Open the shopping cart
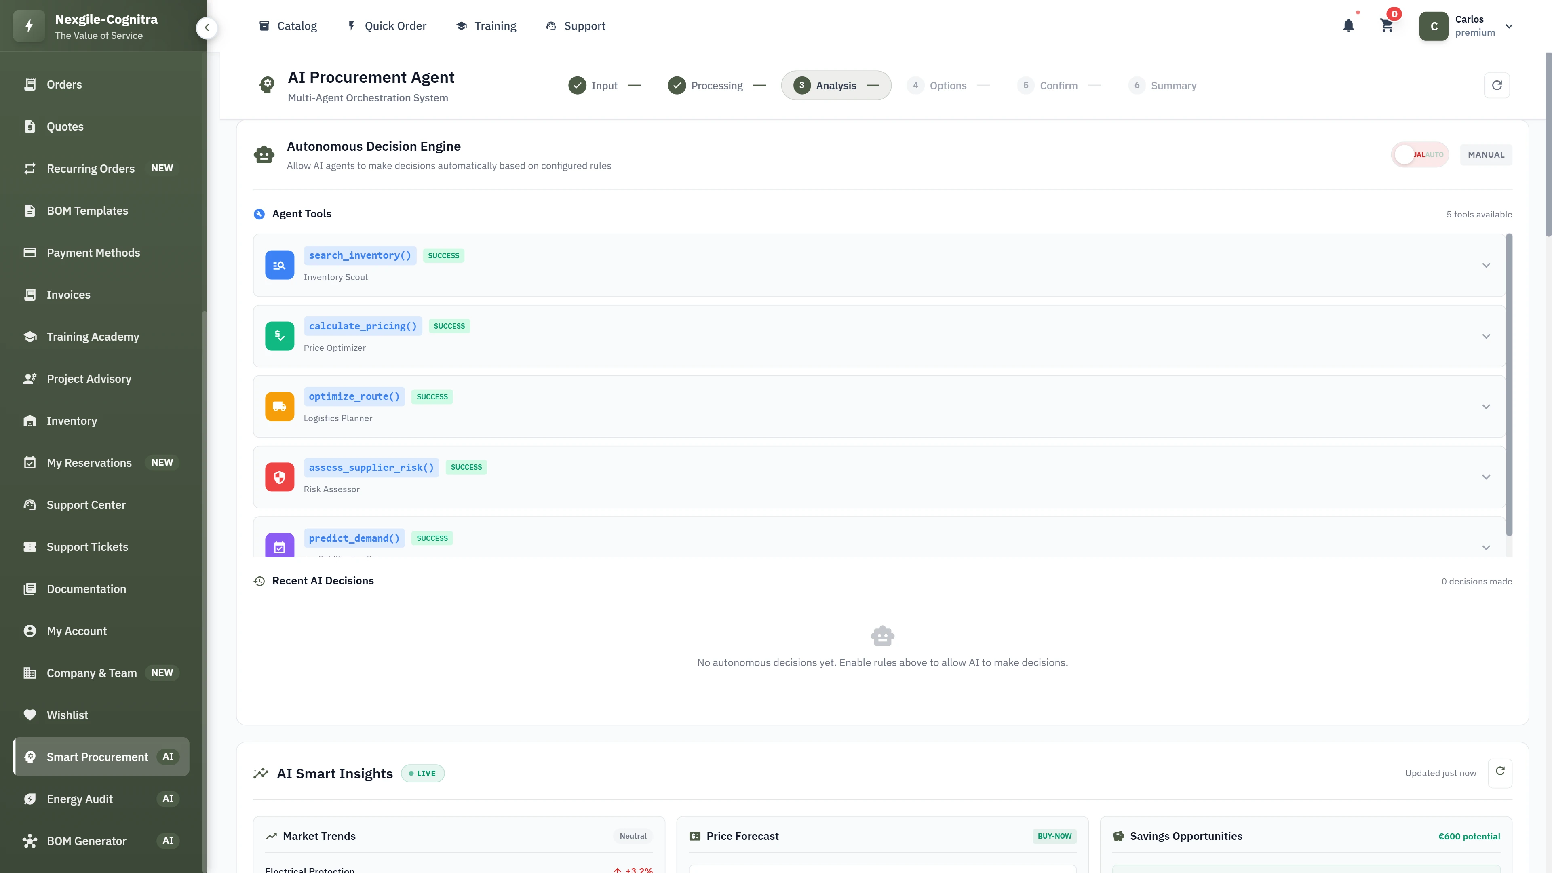This screenshot has height=873, width=1552. (x=1387, y=25)
